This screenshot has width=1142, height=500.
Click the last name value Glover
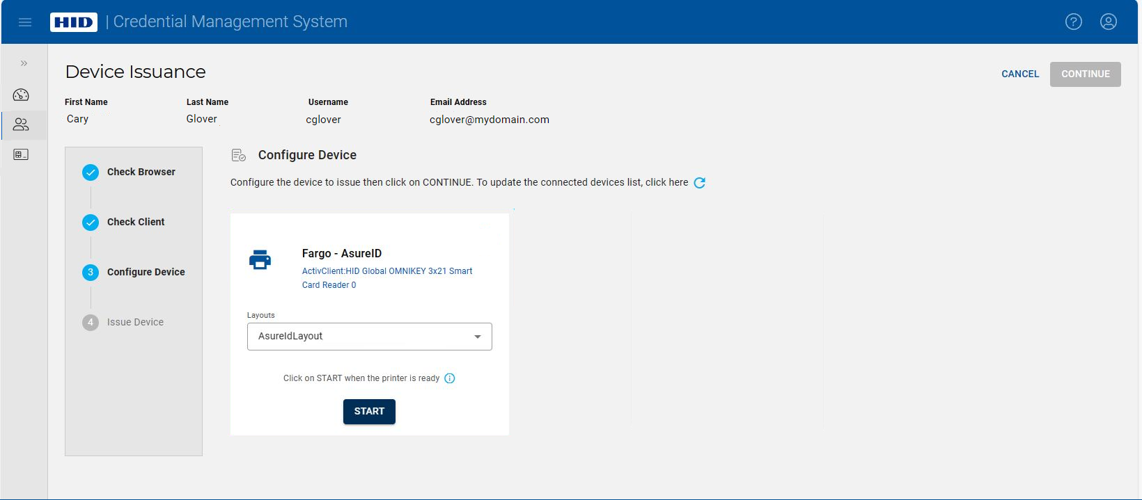(x=202, y=119)
